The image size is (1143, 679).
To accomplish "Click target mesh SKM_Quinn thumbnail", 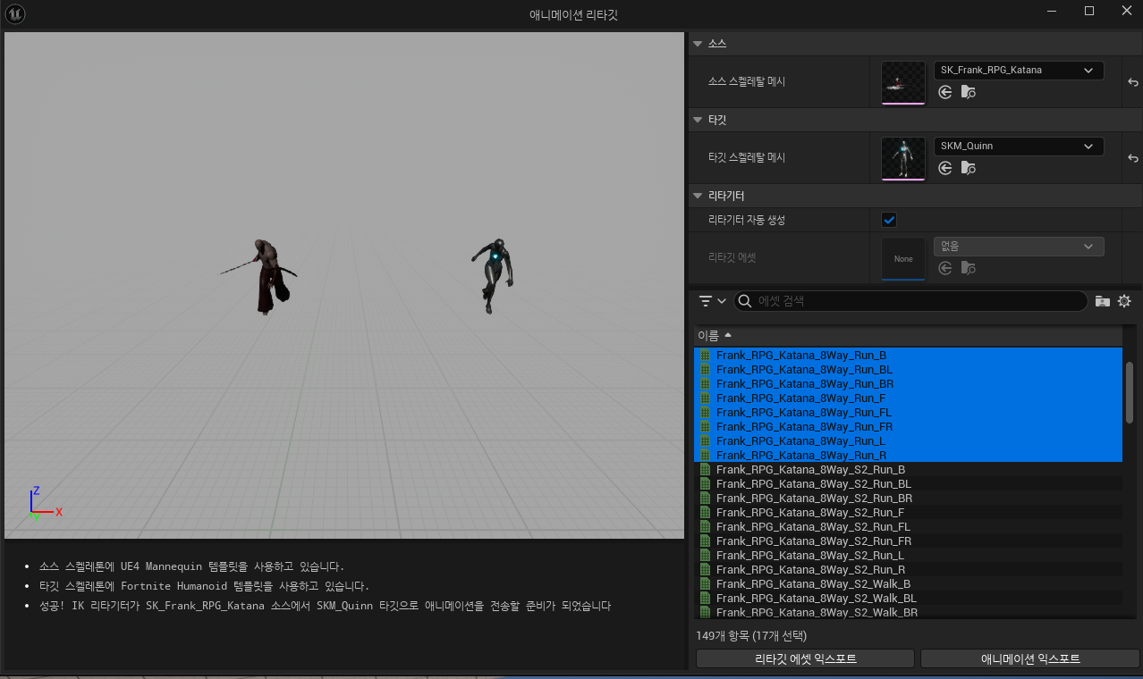I will (x=903, y=158).
